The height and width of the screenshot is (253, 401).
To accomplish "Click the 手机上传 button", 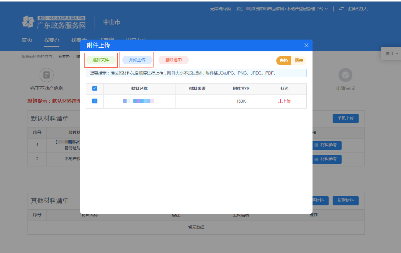I will click(345, 118).
